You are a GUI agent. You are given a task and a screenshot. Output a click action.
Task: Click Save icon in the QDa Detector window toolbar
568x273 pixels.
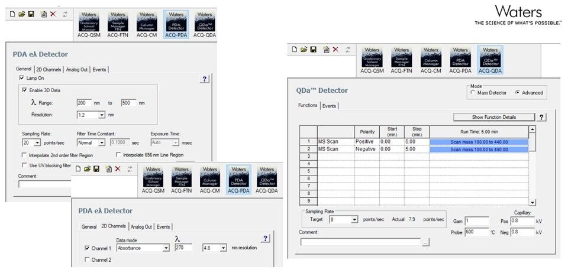click(314, 50)
